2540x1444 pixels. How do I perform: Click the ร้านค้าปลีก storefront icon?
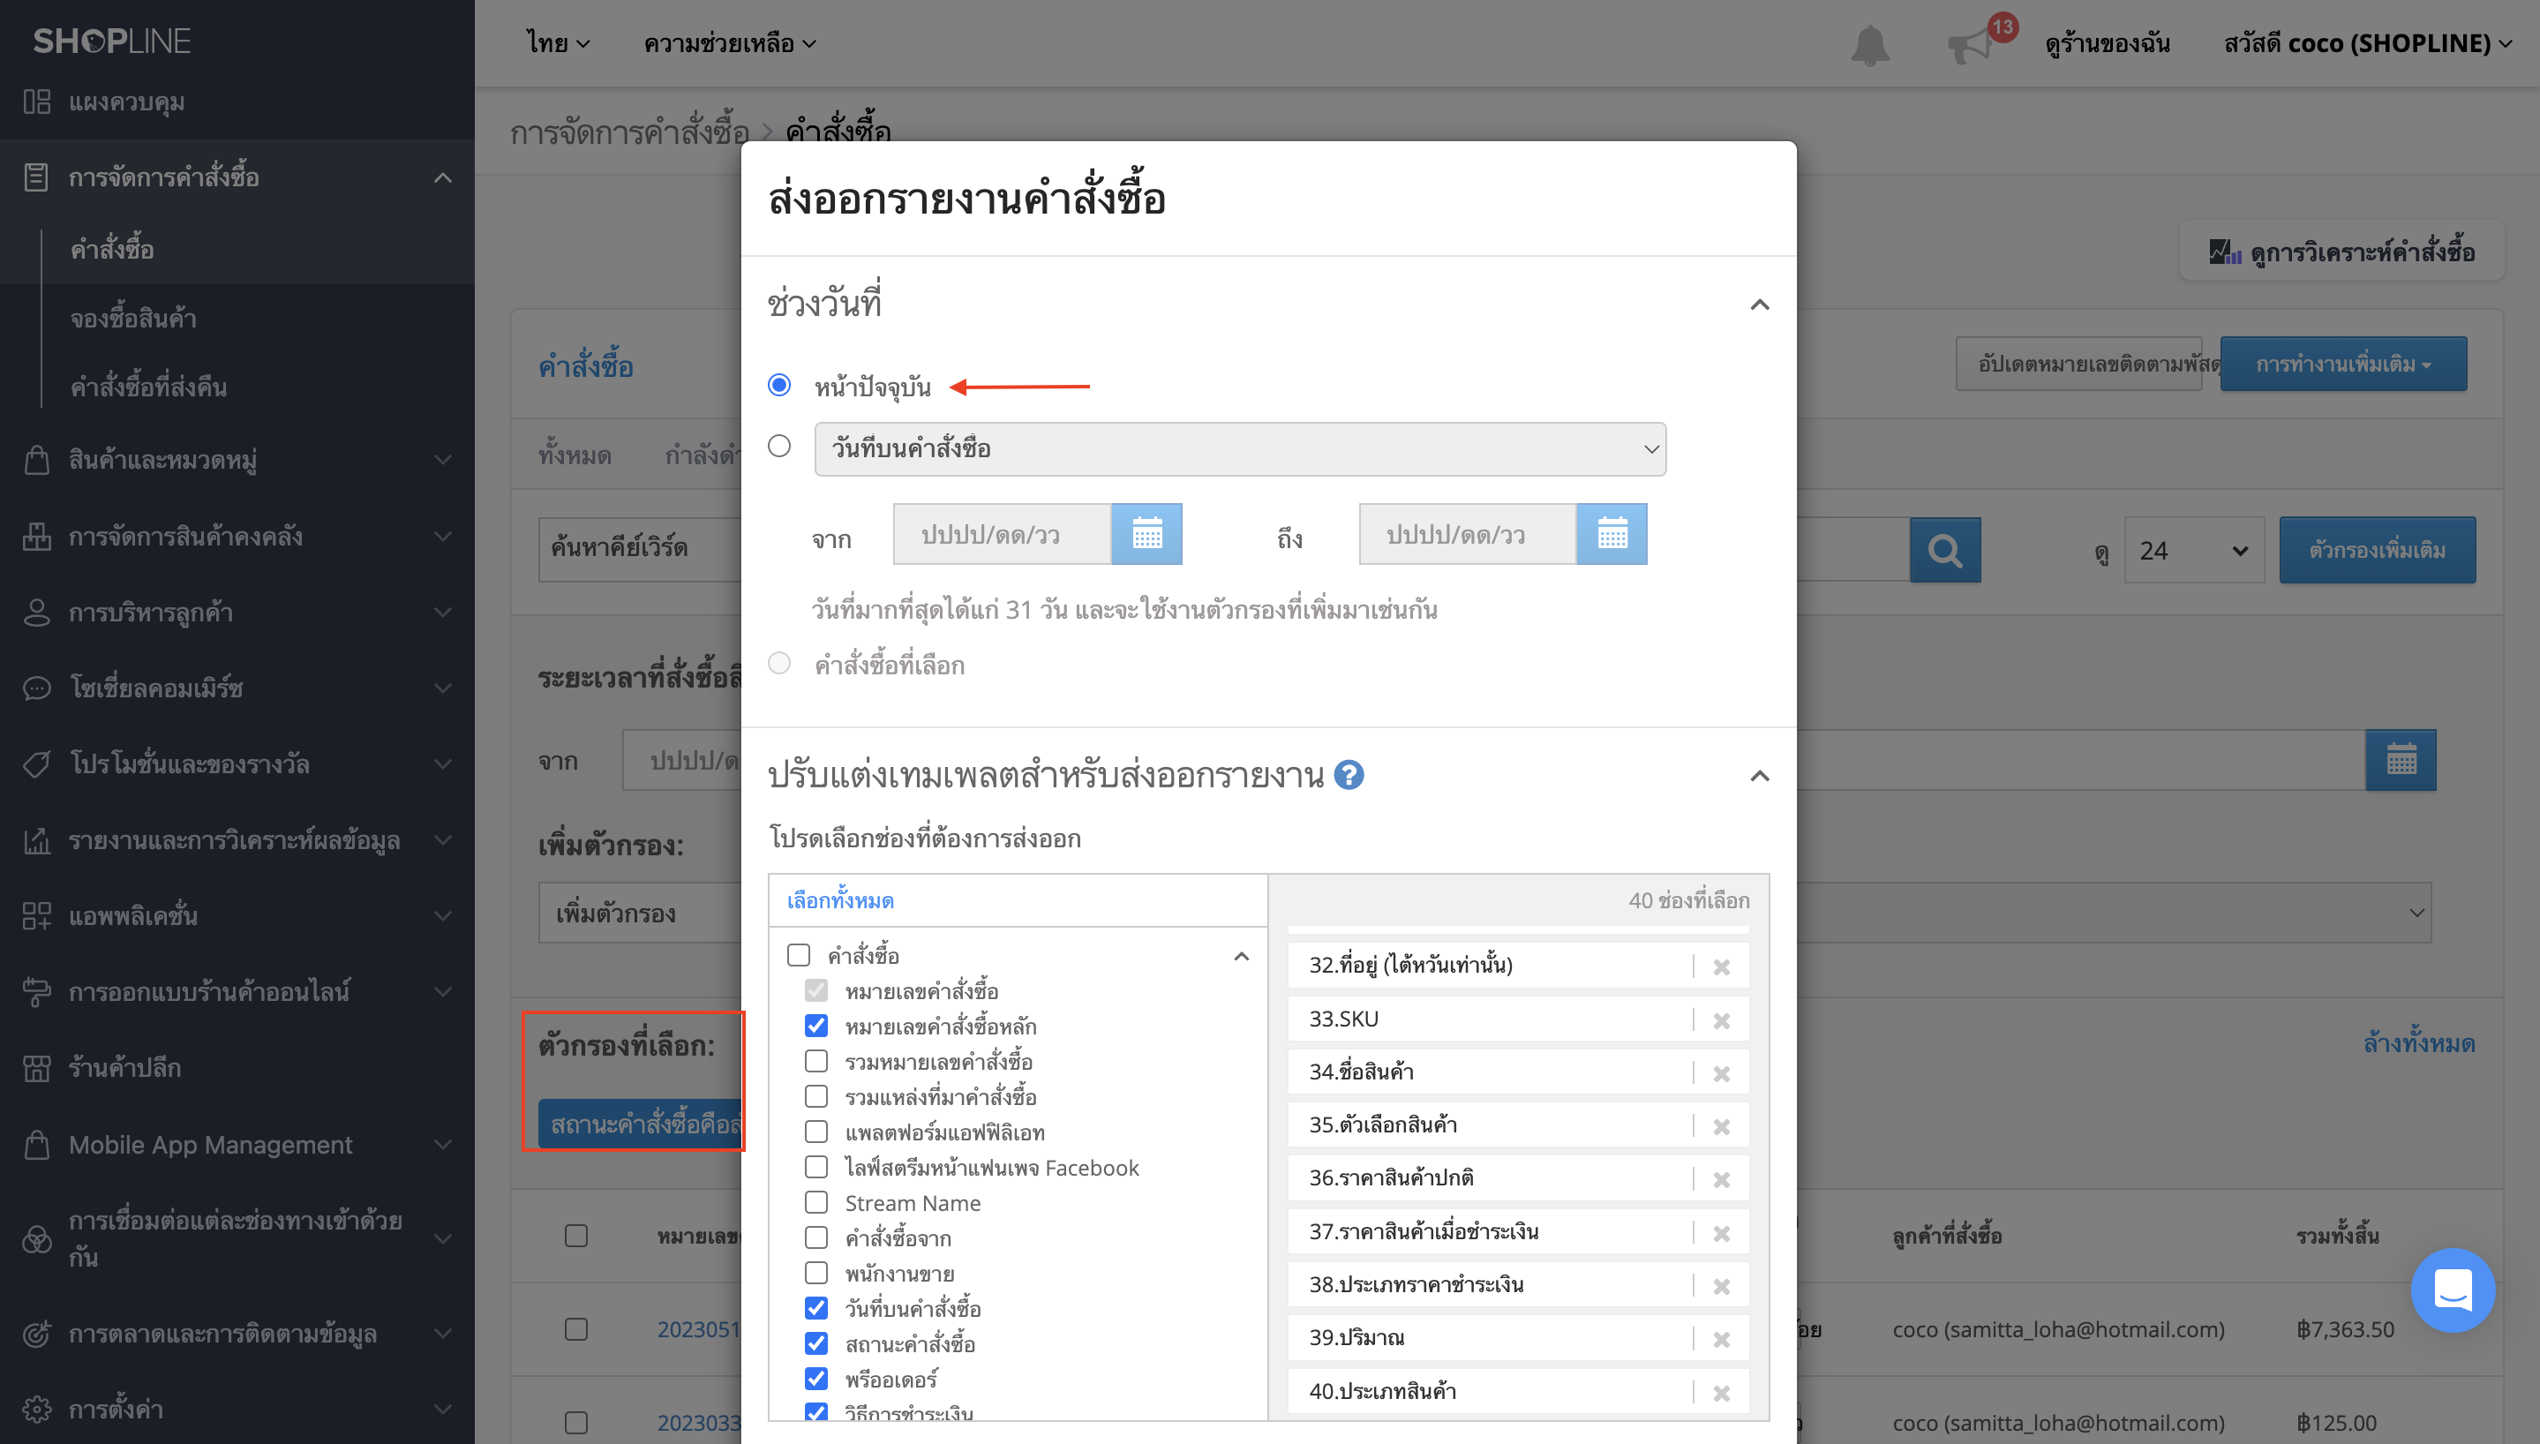[37, 1068]
